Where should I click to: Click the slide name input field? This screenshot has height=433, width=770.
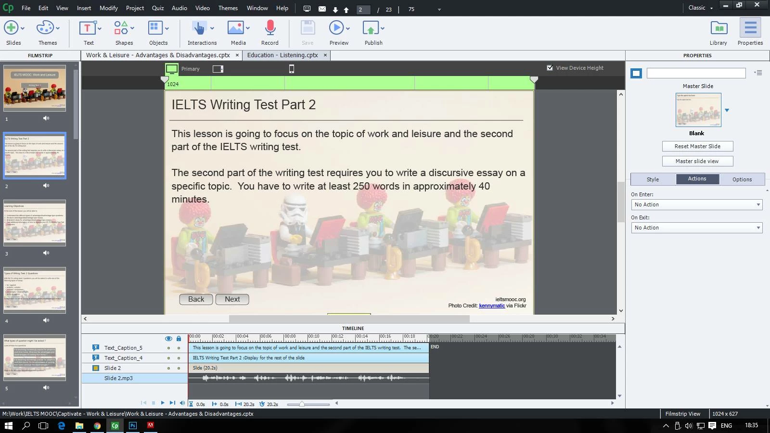[x=696, y=73]
